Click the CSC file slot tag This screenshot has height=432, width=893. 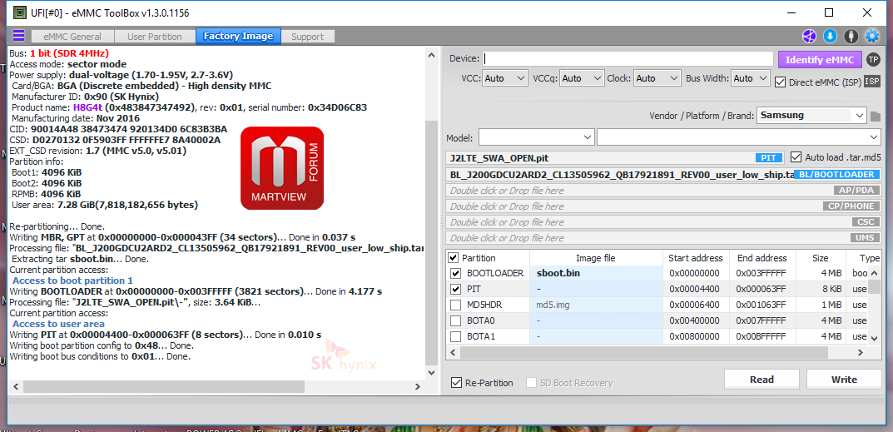pos(865,222)
